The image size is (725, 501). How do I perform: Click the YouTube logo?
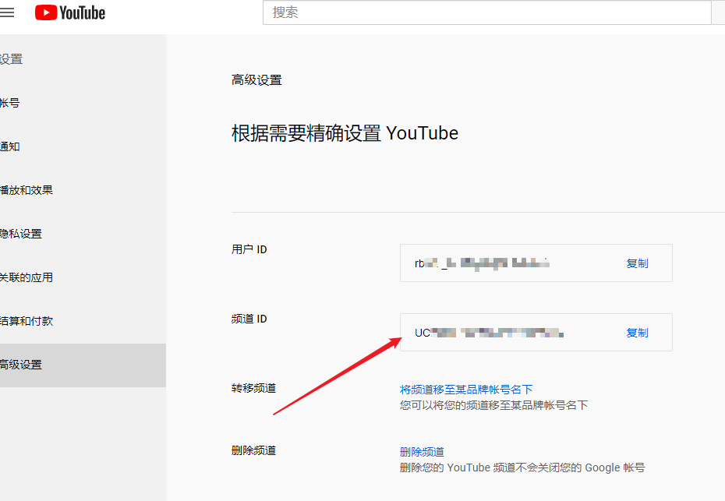(x=70, y=12)
